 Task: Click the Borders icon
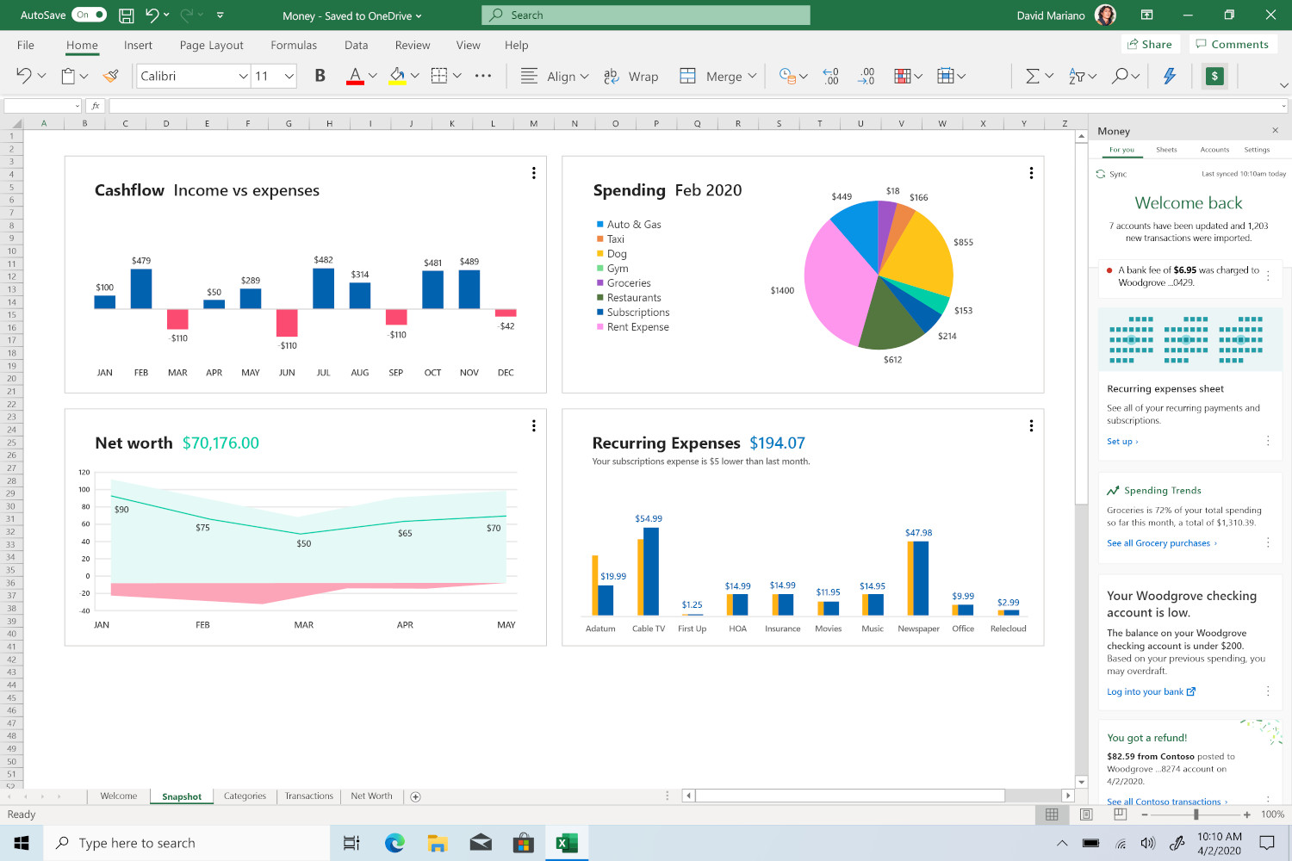[x=439, y=76]
